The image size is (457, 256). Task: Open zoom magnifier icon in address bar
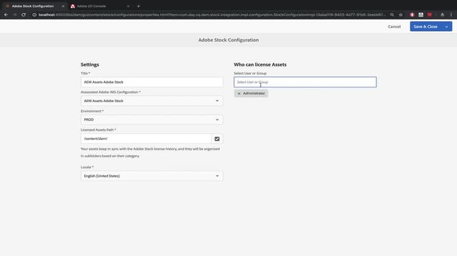[x=392, y=15]
